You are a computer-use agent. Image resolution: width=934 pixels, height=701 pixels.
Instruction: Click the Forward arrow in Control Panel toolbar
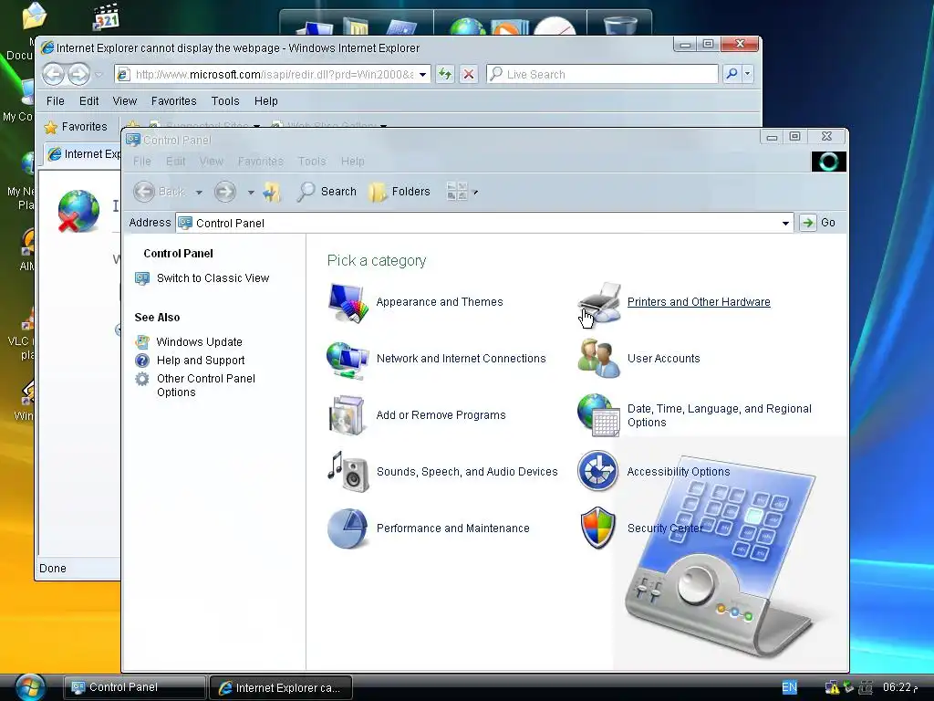pos(224,192)
